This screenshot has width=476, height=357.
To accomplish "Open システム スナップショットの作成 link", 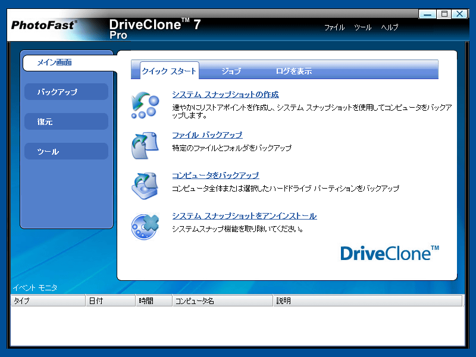I will click(x=225, y=95).
